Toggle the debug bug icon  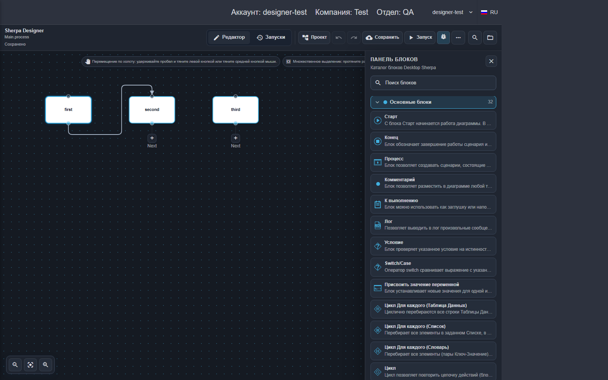[x=443, y=37]
